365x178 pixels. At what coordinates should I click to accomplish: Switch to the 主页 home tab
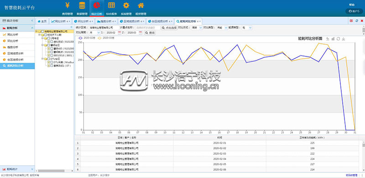point(42,21)
